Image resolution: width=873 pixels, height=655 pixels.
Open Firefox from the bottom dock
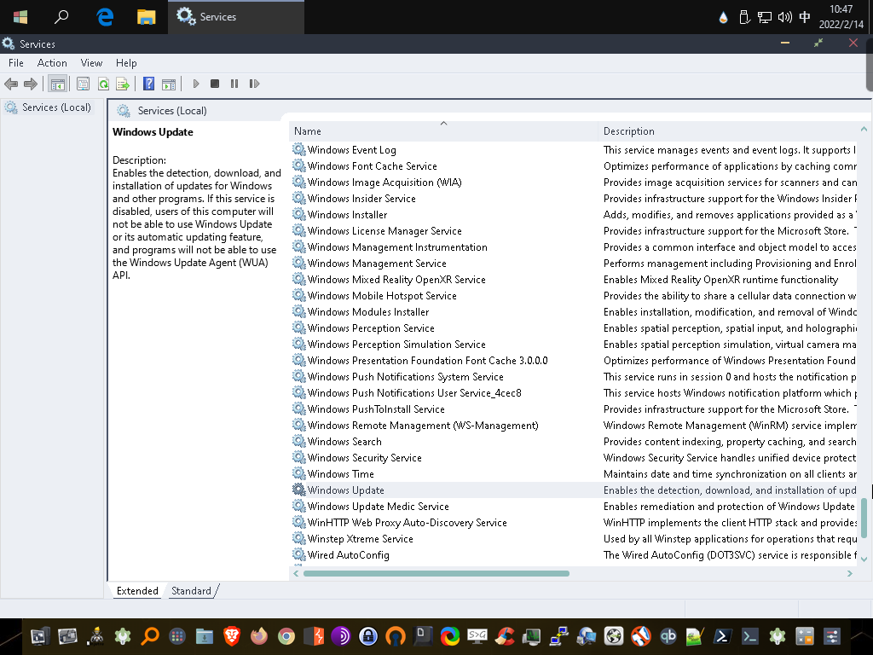[x=259, y=635]
